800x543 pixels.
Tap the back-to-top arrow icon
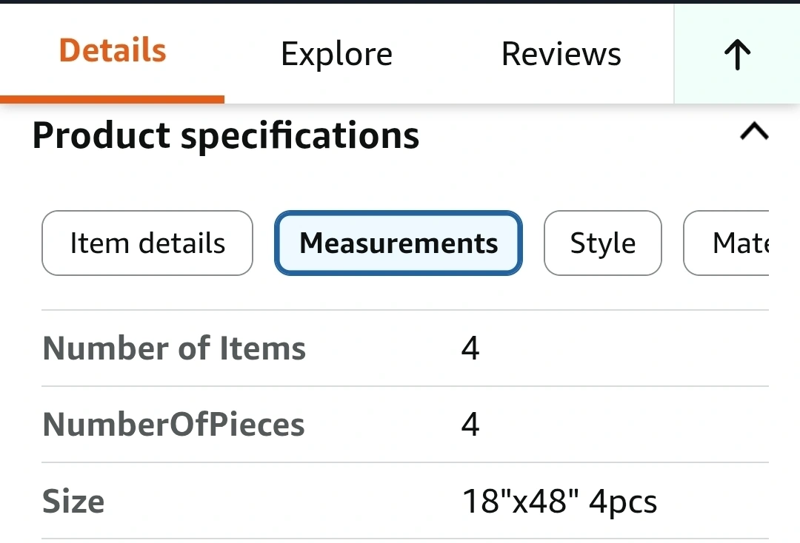click(x=737, y=55)
